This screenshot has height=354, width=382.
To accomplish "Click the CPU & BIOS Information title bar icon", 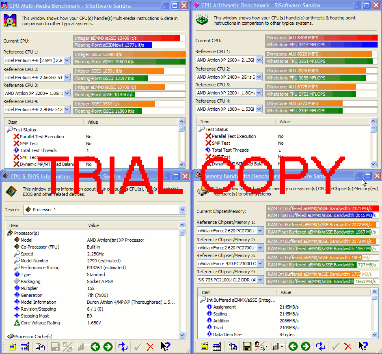I will 5,176.
